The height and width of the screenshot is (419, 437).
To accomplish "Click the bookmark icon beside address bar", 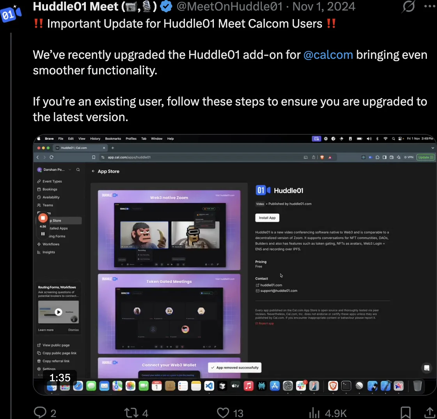I will [94, 157].
